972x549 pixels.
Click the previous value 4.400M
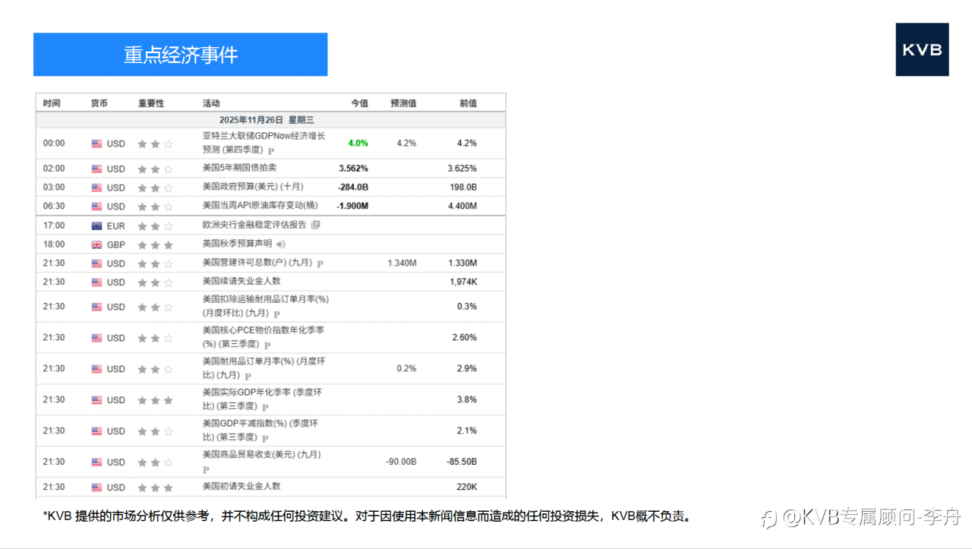[462, 207]
